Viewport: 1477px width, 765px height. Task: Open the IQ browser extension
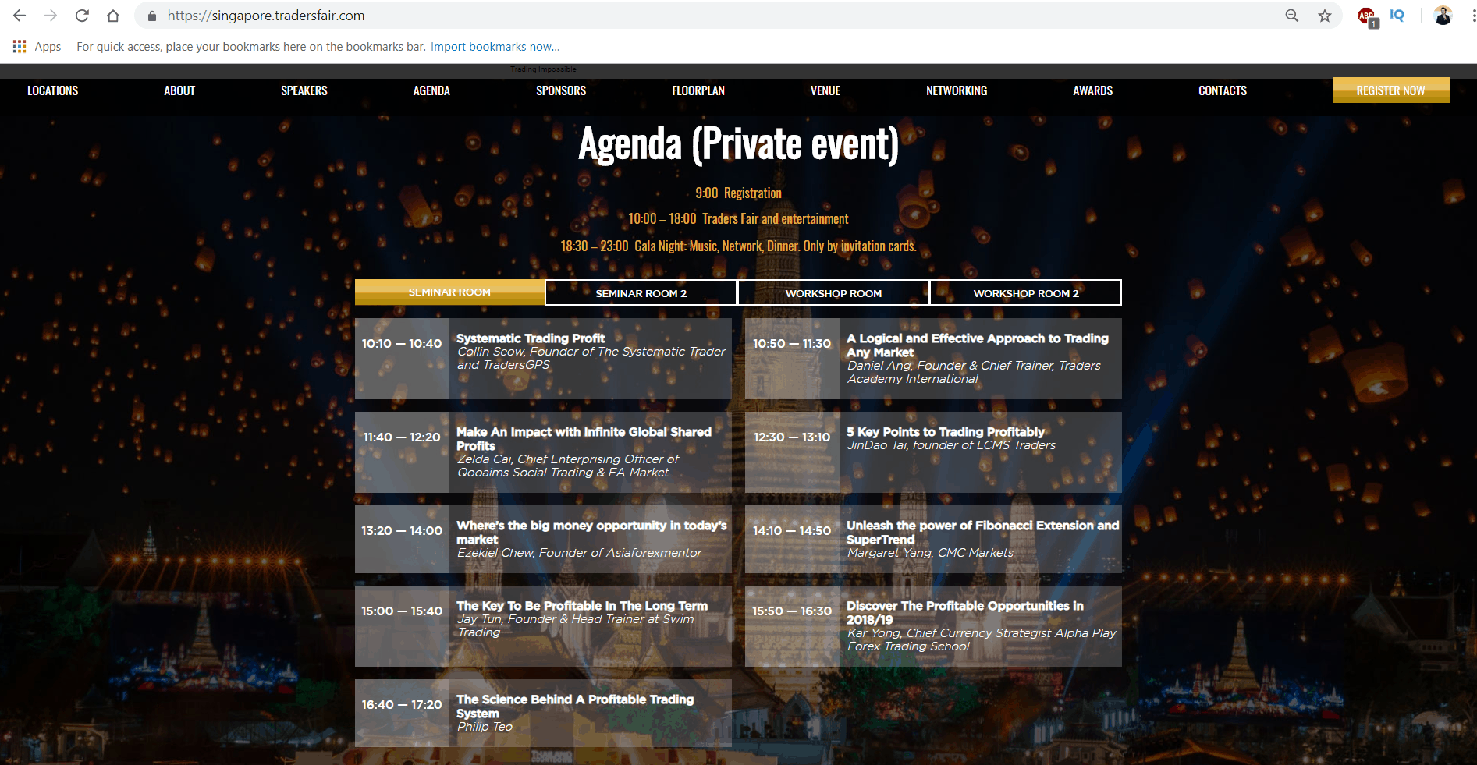pyautogui.click(x=1397, y=16)
